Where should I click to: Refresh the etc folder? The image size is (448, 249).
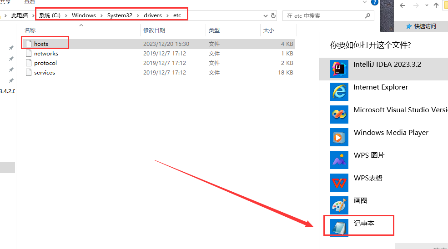(273, 16)
